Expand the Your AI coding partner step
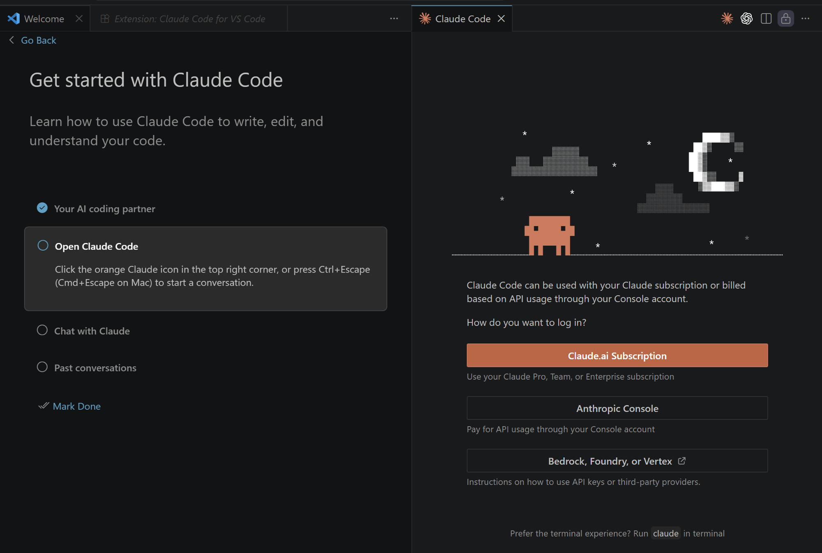 tap(105, 209)
